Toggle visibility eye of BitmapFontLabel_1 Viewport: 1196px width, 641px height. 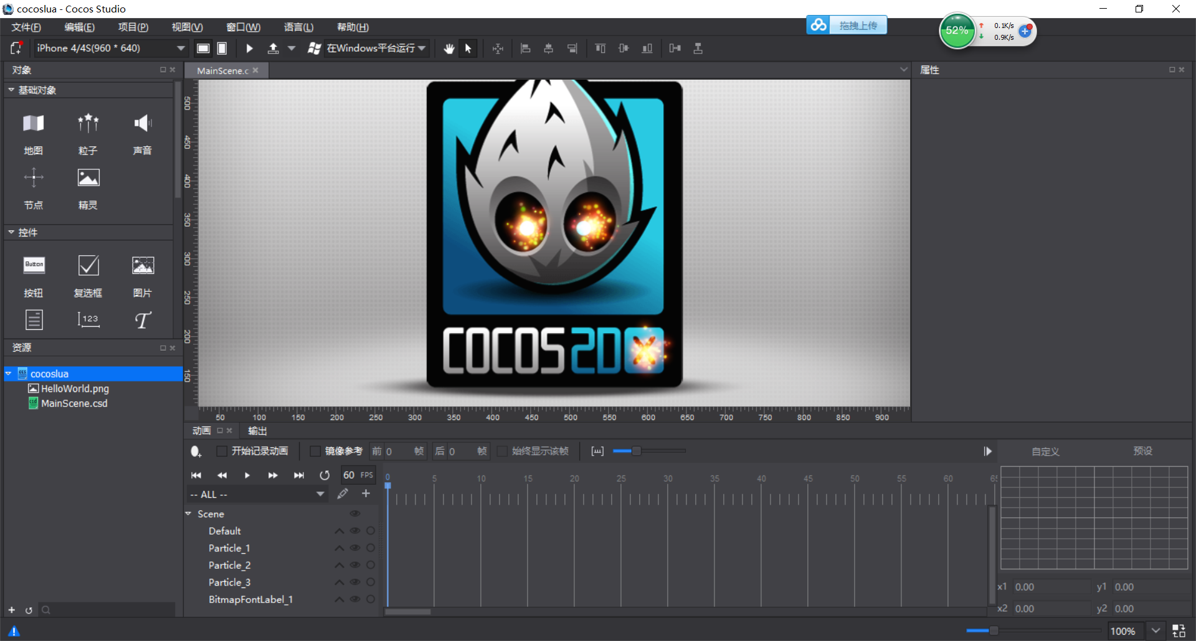tap(355, 599)
